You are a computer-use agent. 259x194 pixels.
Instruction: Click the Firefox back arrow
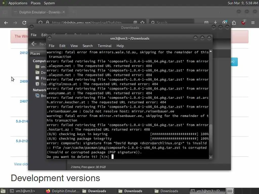pos(6,22)
